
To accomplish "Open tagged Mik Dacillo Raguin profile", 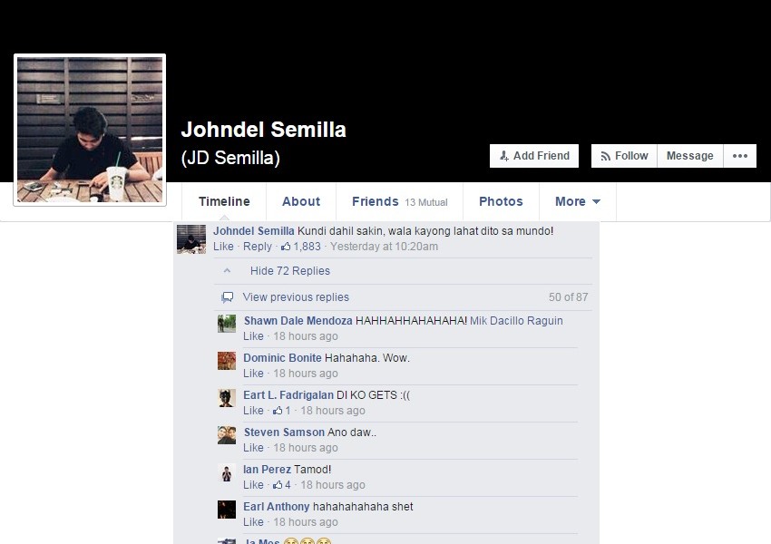I will (516, 321).
